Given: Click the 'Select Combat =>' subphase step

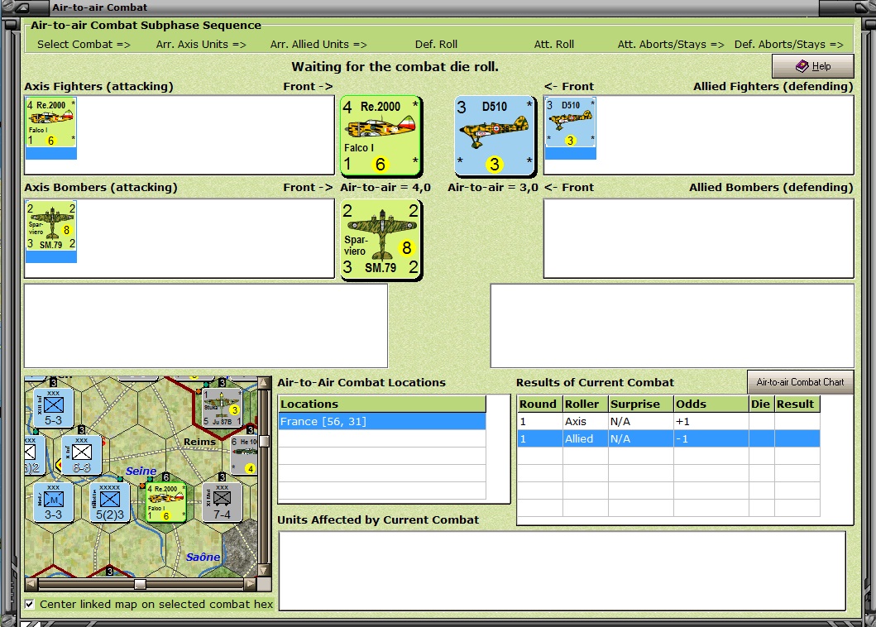Looking at the screenshot, I should (84, 44).
